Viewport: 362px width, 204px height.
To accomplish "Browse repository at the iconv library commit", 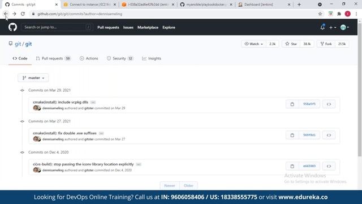I will 329,166.
